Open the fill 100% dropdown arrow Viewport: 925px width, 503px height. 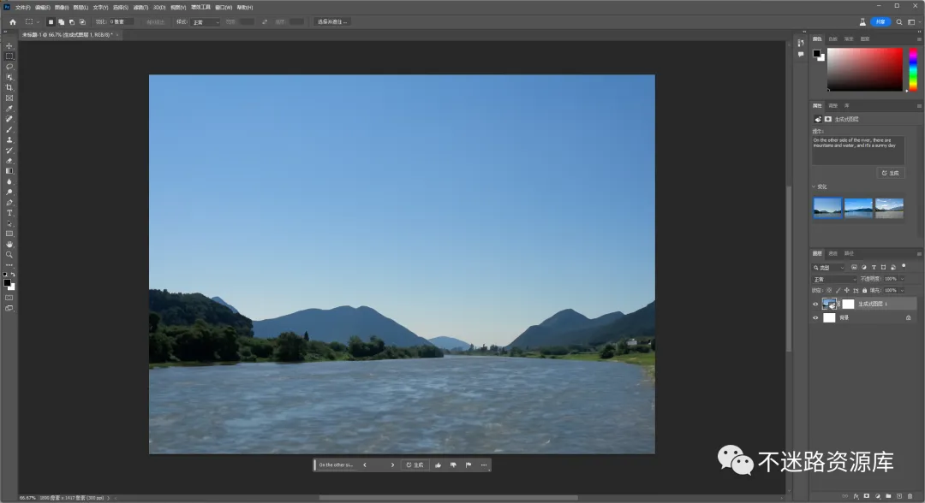pyautogui.click(x=902, y=290)
